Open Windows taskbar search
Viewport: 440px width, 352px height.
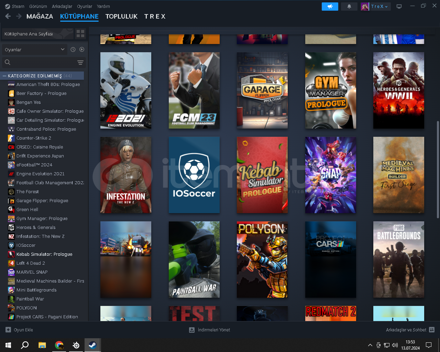(x=25, y=345)
